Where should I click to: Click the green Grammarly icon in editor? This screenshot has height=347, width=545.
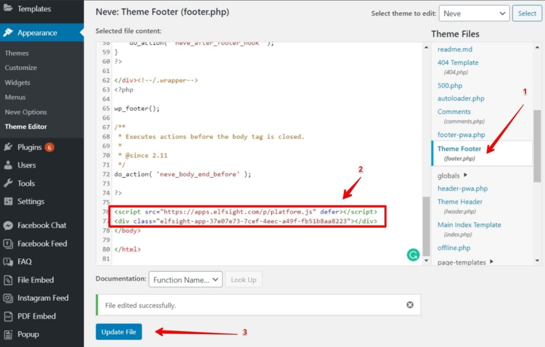click(413, 255)
